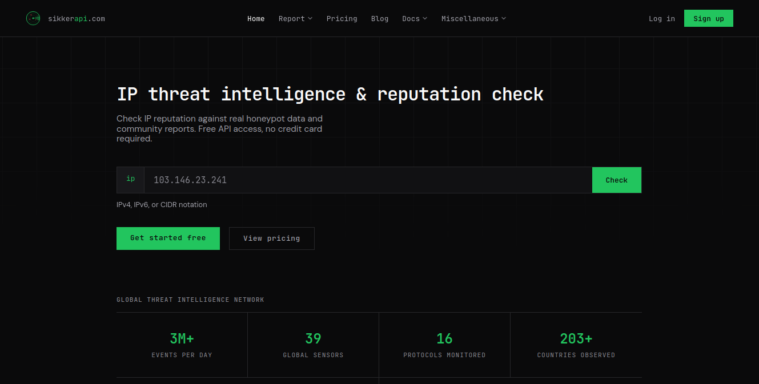
Task: Click the green sikkerapi logo icon
Action: point(33,18)
